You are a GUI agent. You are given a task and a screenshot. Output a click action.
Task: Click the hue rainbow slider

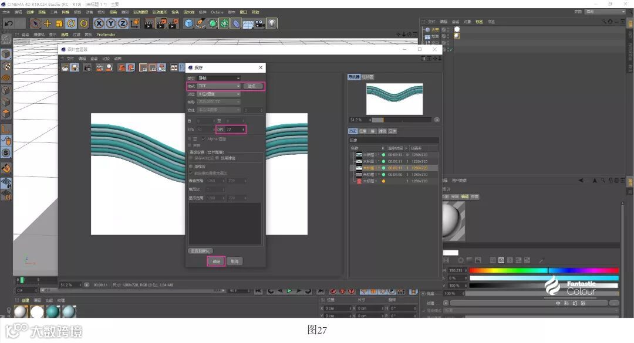click(x=544, y=270)
